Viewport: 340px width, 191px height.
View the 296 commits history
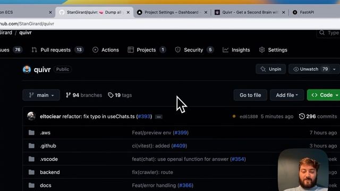318,117
